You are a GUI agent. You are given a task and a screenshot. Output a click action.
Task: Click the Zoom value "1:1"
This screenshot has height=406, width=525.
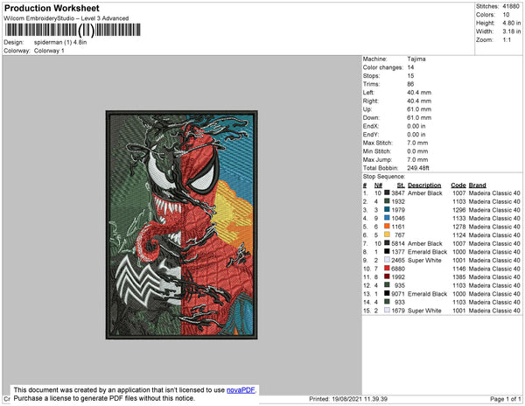point(507,40)
